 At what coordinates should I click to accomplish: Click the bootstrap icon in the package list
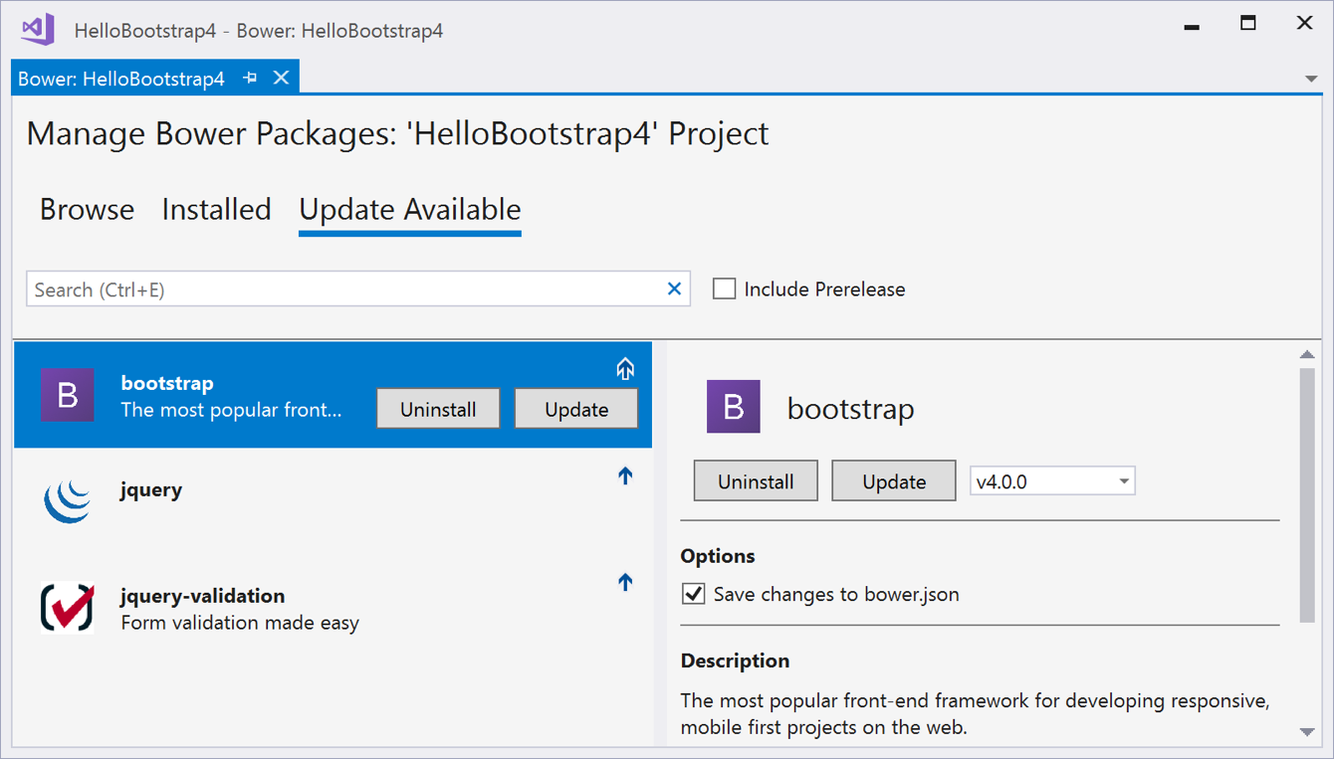click(x=68, y=395)
